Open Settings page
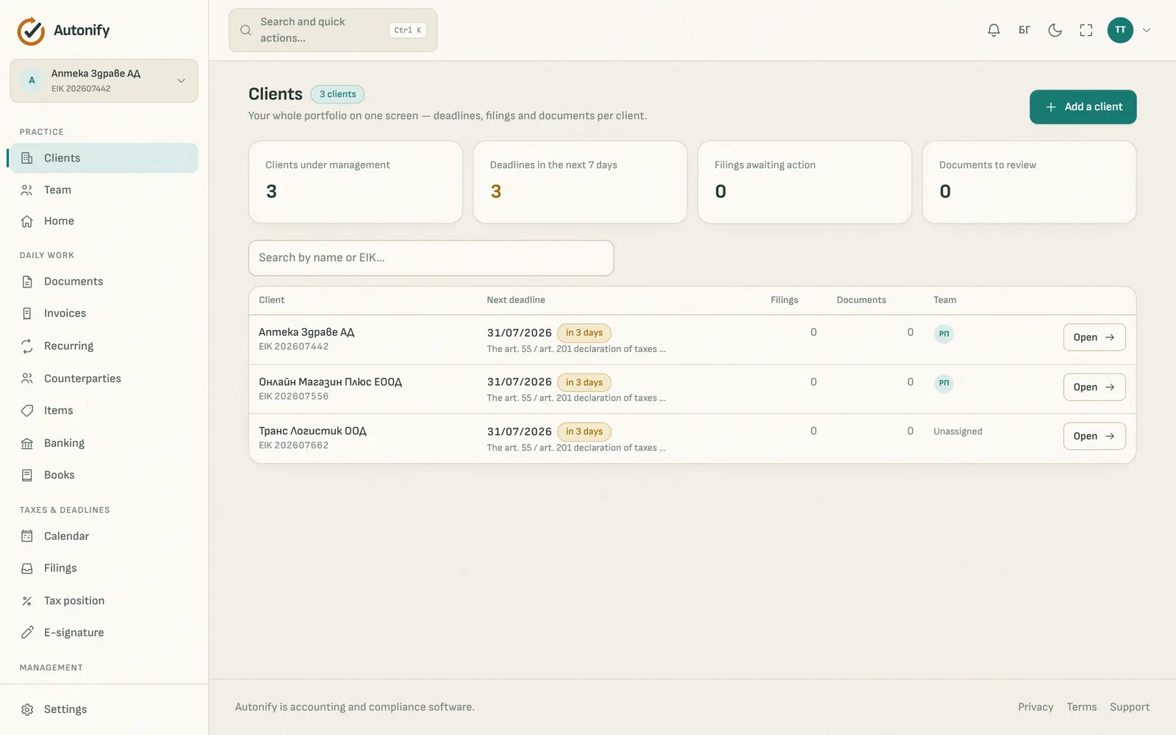This screenshot has height=735, width=1176. click(104, 709)
